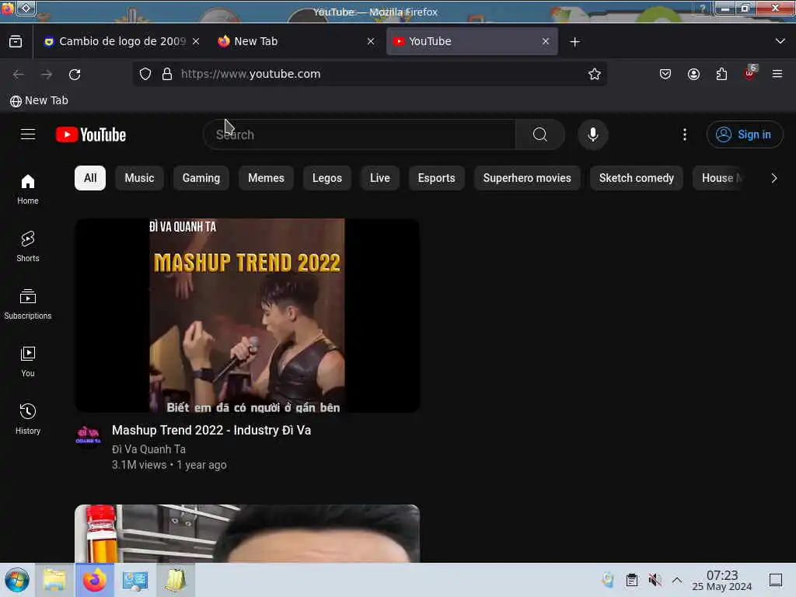Expand the list all tabs chevron

[x=780, y=41]
